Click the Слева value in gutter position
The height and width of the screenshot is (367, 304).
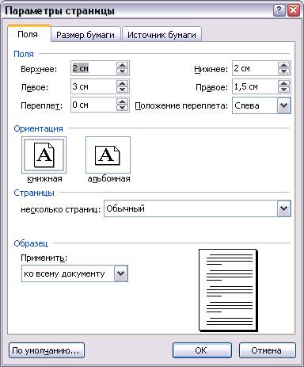click(x=247, y=105)
